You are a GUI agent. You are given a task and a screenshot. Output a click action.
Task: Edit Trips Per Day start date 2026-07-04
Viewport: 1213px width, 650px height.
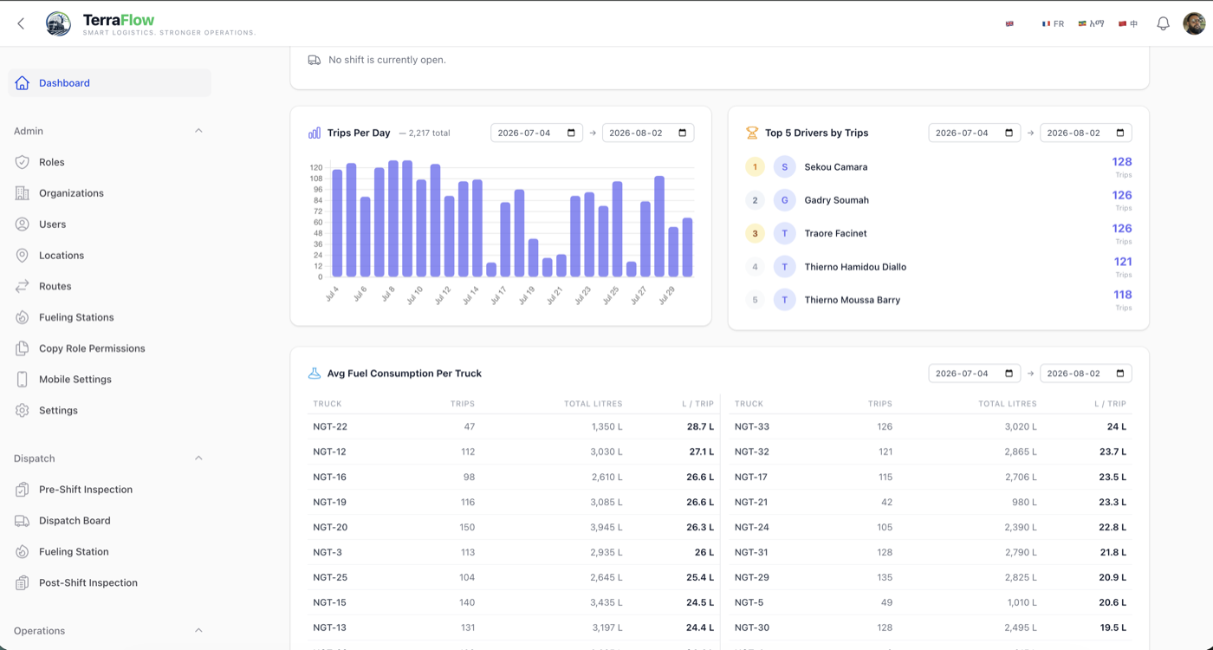pos(536,133)
